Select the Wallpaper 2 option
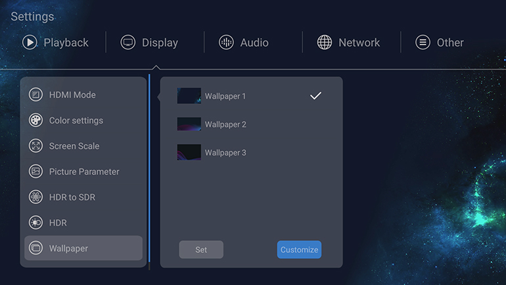The height and width of the screenshot is (285, 506). (x=225, y=124)
